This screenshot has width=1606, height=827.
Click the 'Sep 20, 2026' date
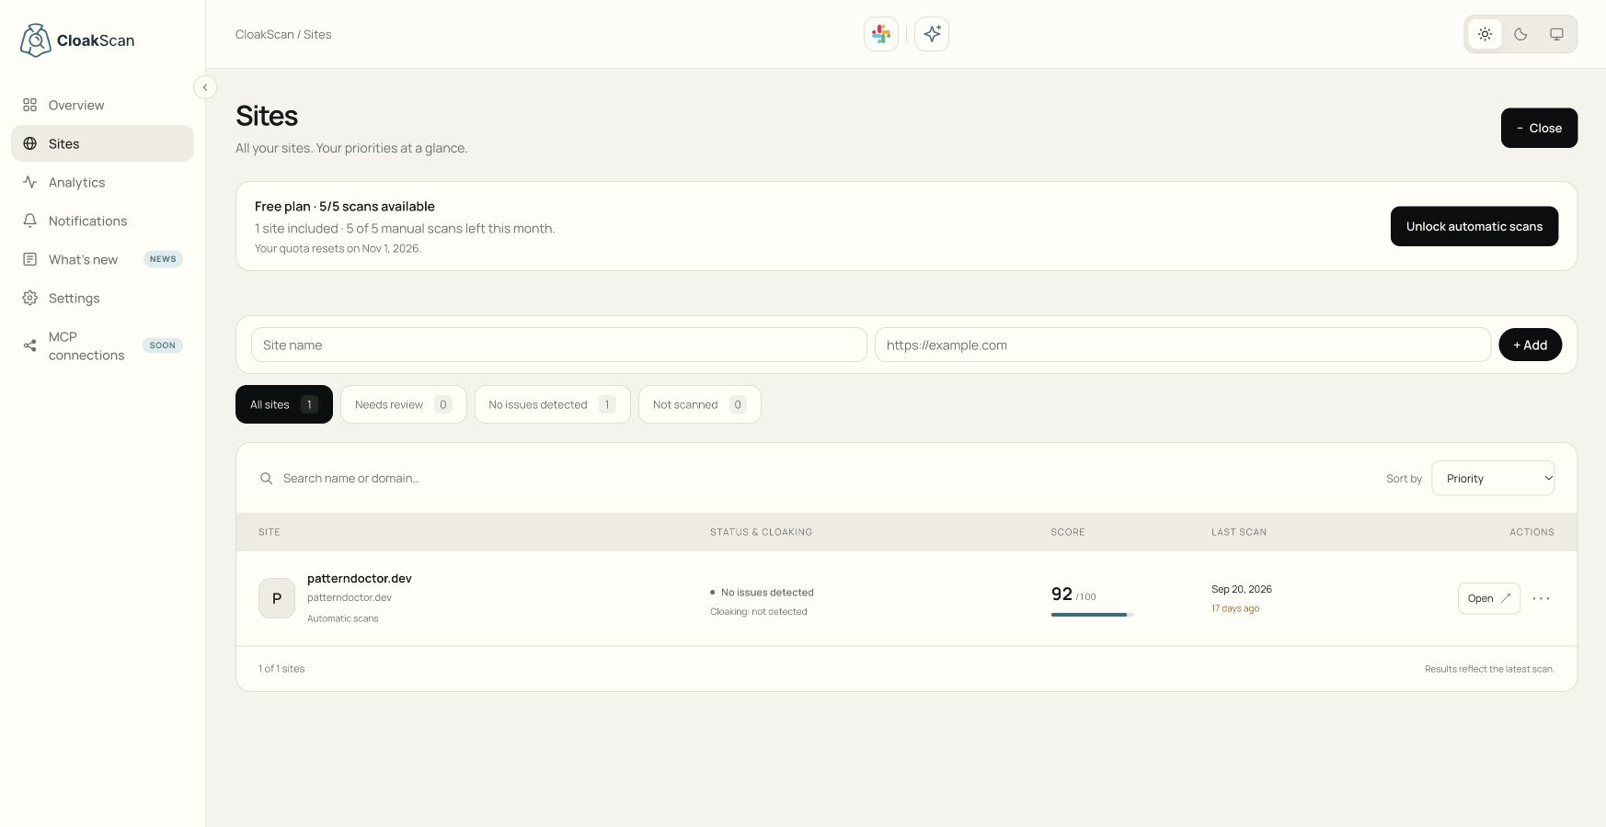click(1242, 589)
